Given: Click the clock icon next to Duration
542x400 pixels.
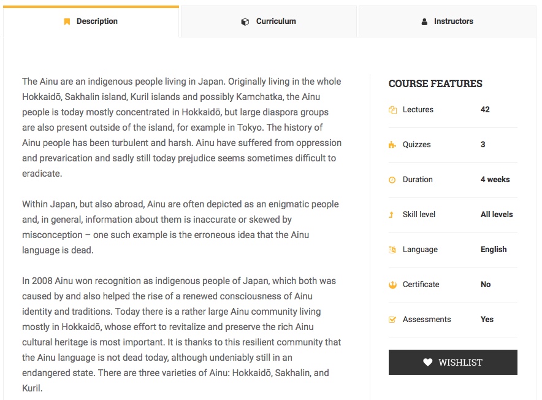Looking at the screenshot, I should (x=392, y=180).
